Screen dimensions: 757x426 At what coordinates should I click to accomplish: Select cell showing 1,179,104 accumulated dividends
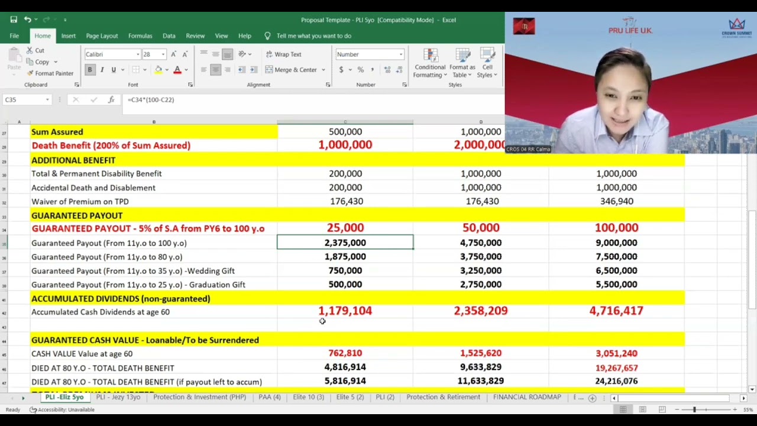(x=345, y=311)
